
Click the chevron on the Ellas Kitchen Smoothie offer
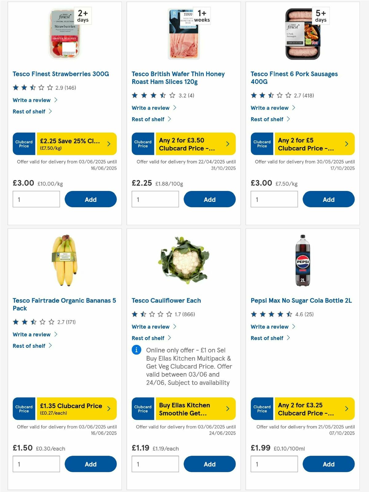coord(228,409)
